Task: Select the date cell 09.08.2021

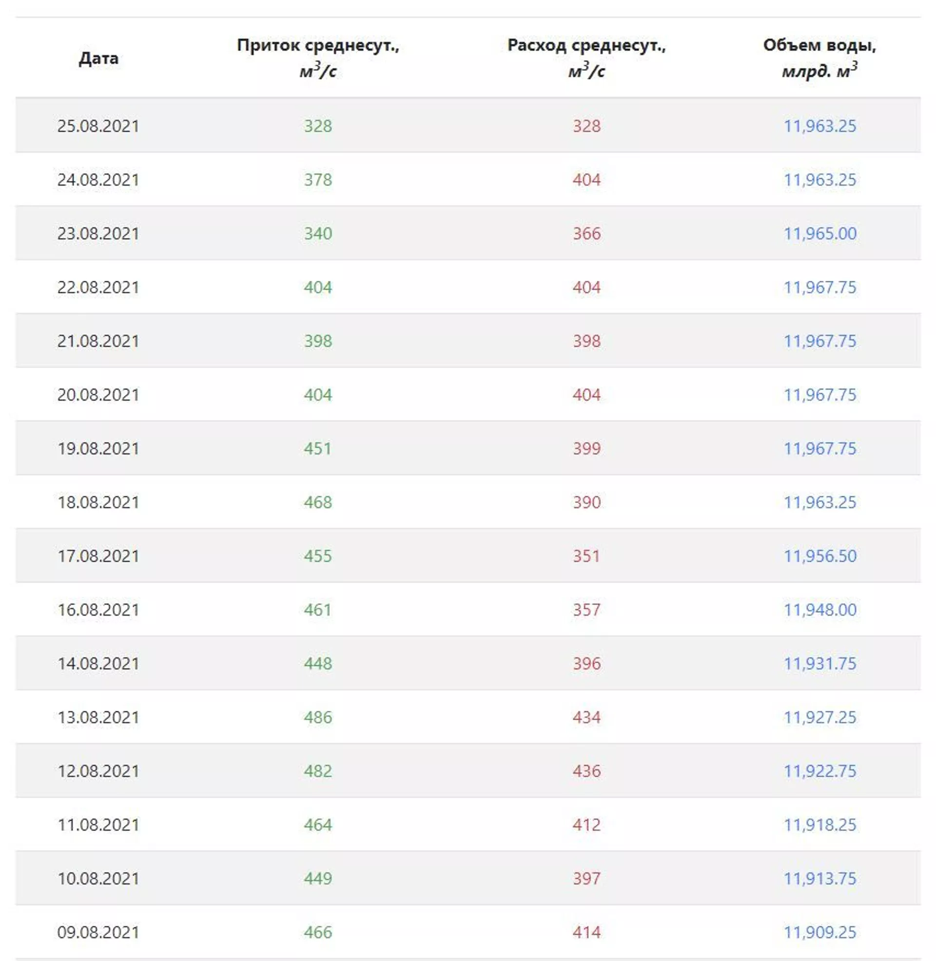Action: 98,933
